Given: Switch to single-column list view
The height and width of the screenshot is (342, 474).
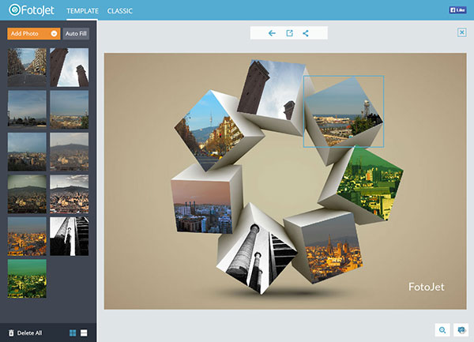Looking at the screenshot, I should (84, 333).
